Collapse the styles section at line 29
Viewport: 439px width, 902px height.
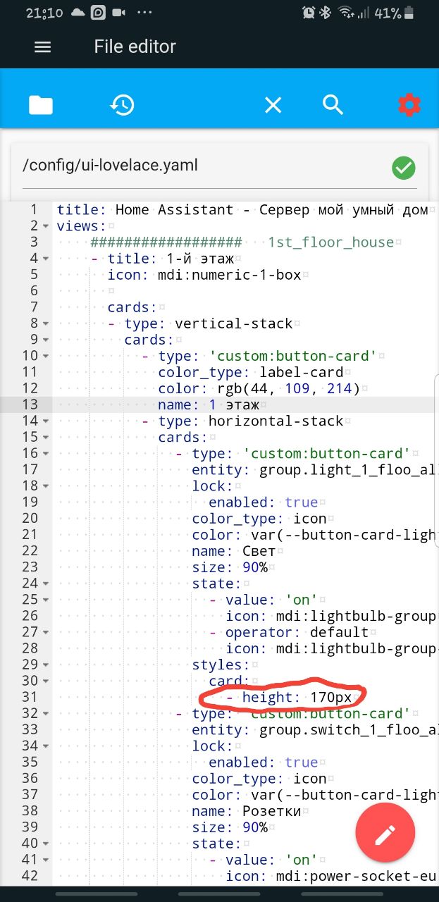click(x=46, y=665)
